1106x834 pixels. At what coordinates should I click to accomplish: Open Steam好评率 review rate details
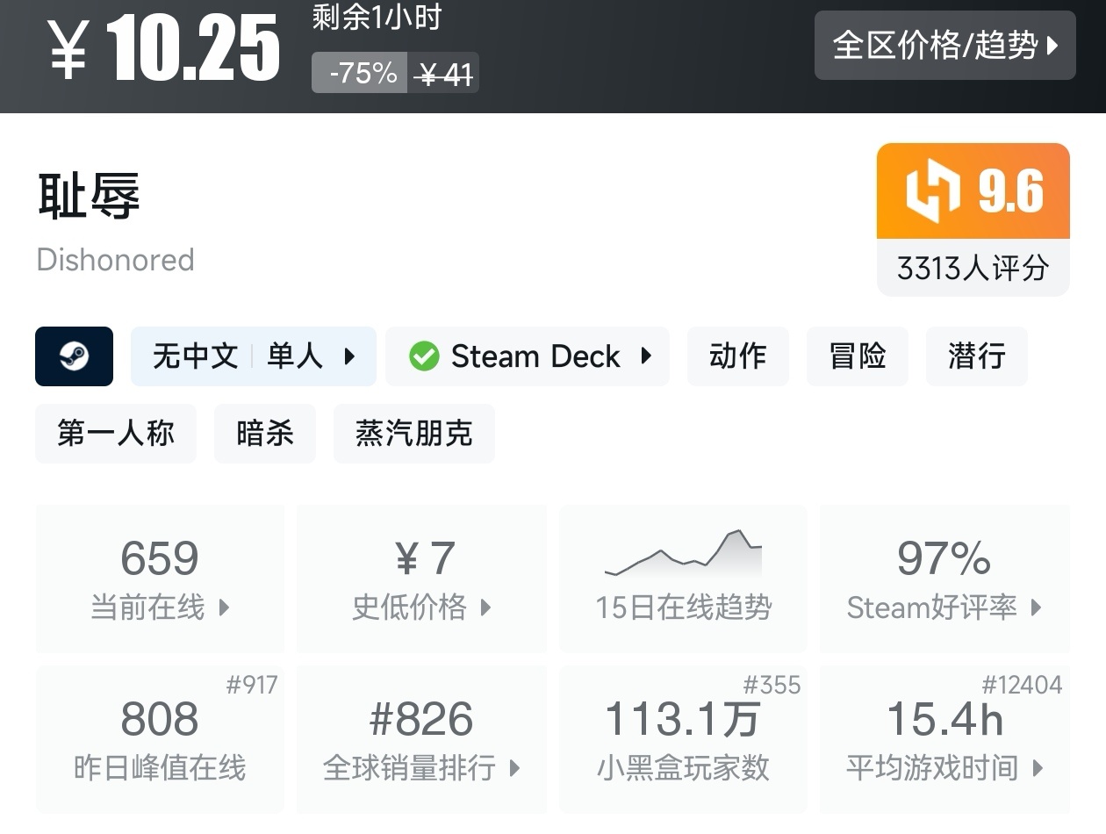pos(944,579)
